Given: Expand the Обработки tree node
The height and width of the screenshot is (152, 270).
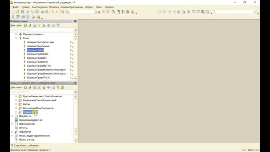Looking at the screenshot, I should 12,132.
